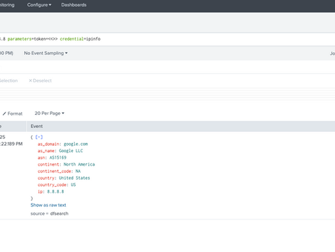
Task: Select the continent value North America
Action: point(79,165)
